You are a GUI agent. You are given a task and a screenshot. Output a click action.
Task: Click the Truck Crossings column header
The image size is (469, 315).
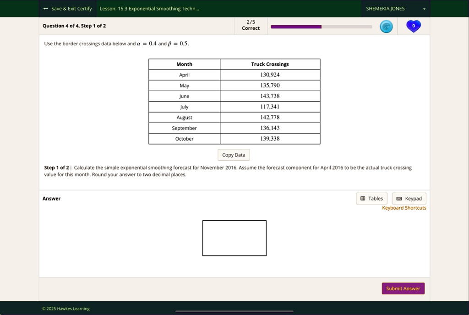[x=270, y=64]
